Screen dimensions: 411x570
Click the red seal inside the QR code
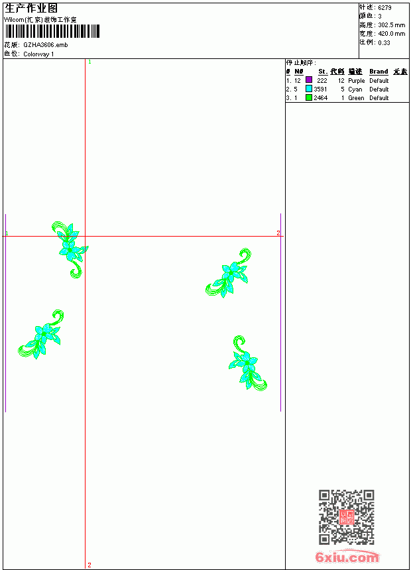pos(347,517)
